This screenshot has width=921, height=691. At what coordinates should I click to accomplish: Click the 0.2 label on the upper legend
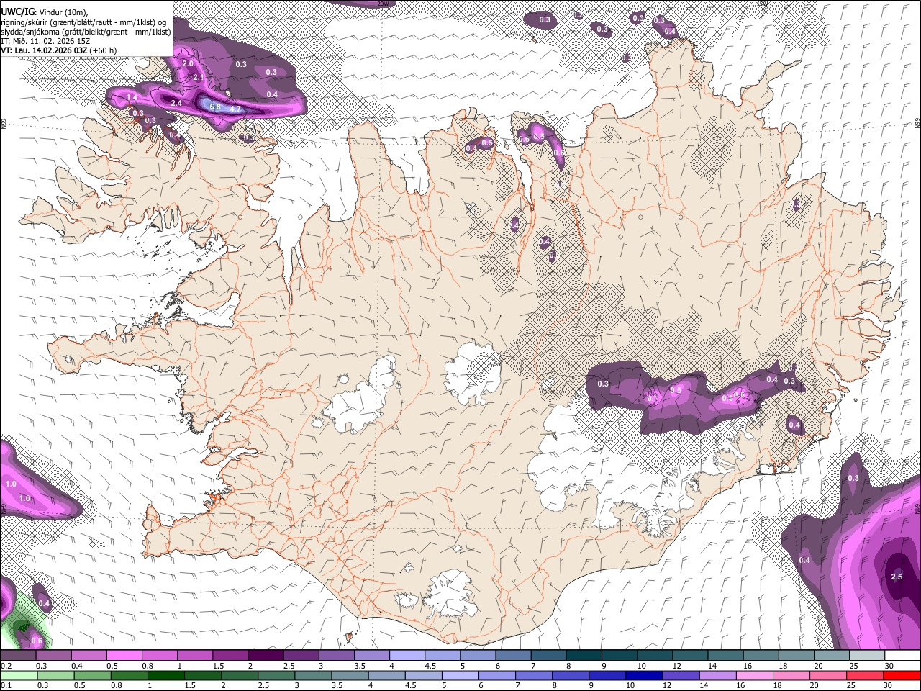pos(6,666)
